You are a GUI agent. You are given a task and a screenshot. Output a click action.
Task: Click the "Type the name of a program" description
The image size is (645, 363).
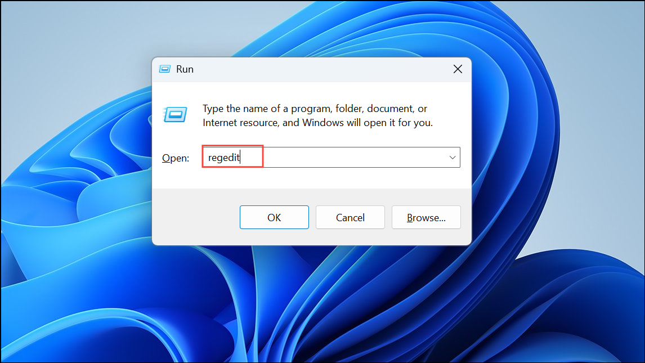click(317, 115)
